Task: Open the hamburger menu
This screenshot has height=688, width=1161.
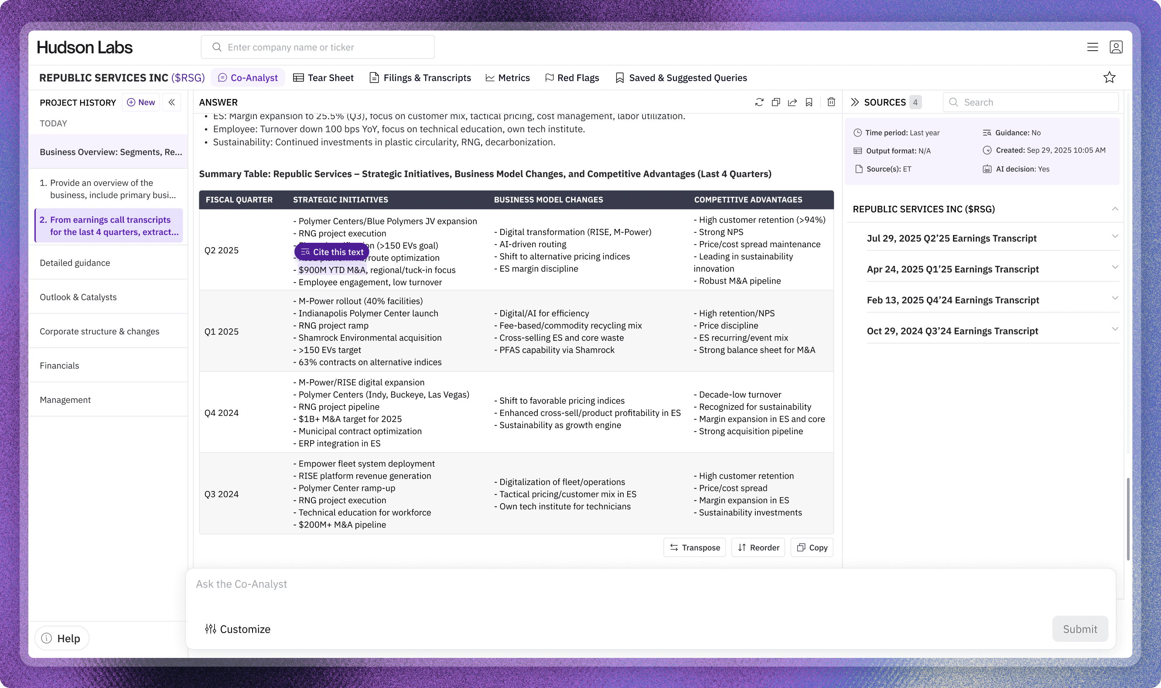Action: [x=1093, y=47]
